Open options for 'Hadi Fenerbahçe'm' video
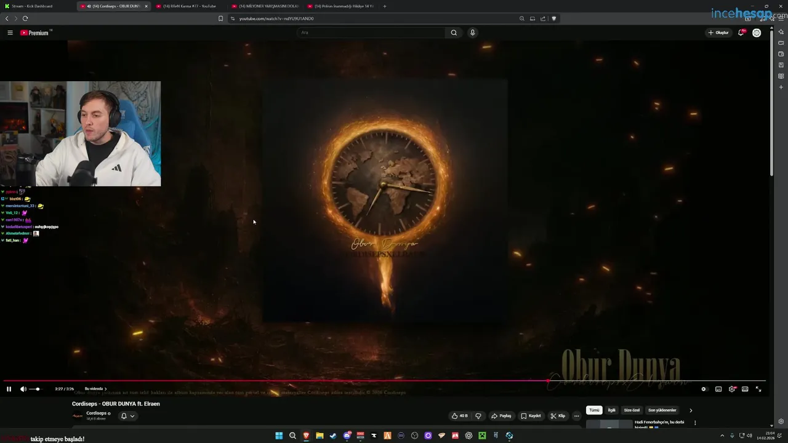Screen dimensions: 788x443 click(x=695, y=423)
